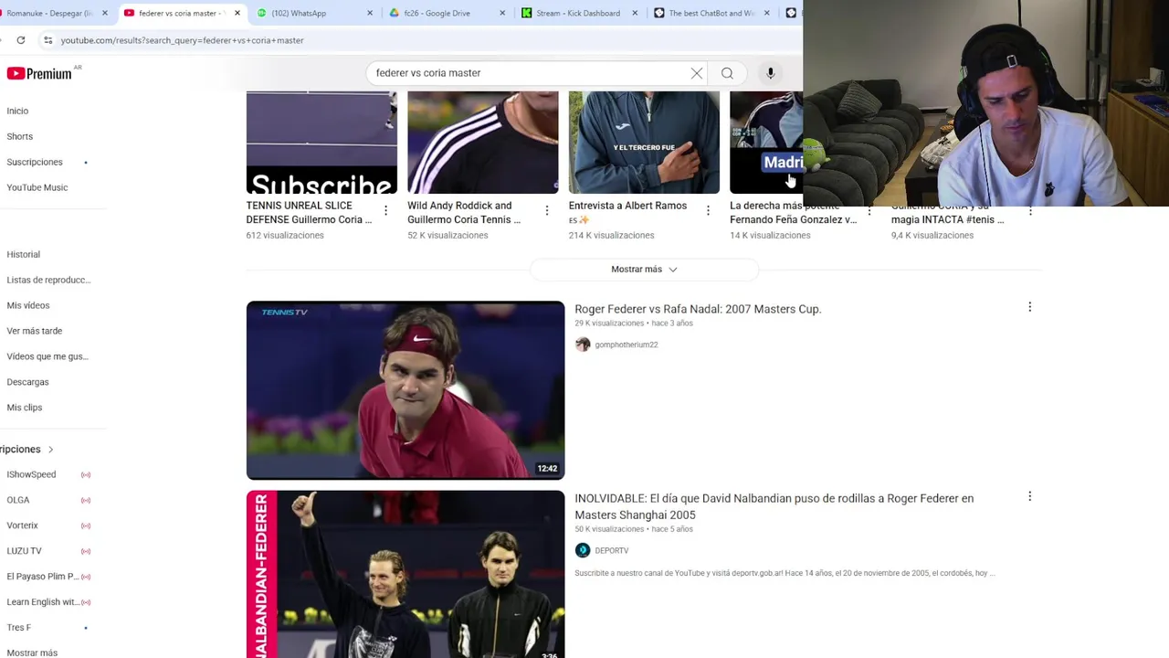Close the Romanuke Despegar browser tab

pyautogui.click(x=104, y=13)
